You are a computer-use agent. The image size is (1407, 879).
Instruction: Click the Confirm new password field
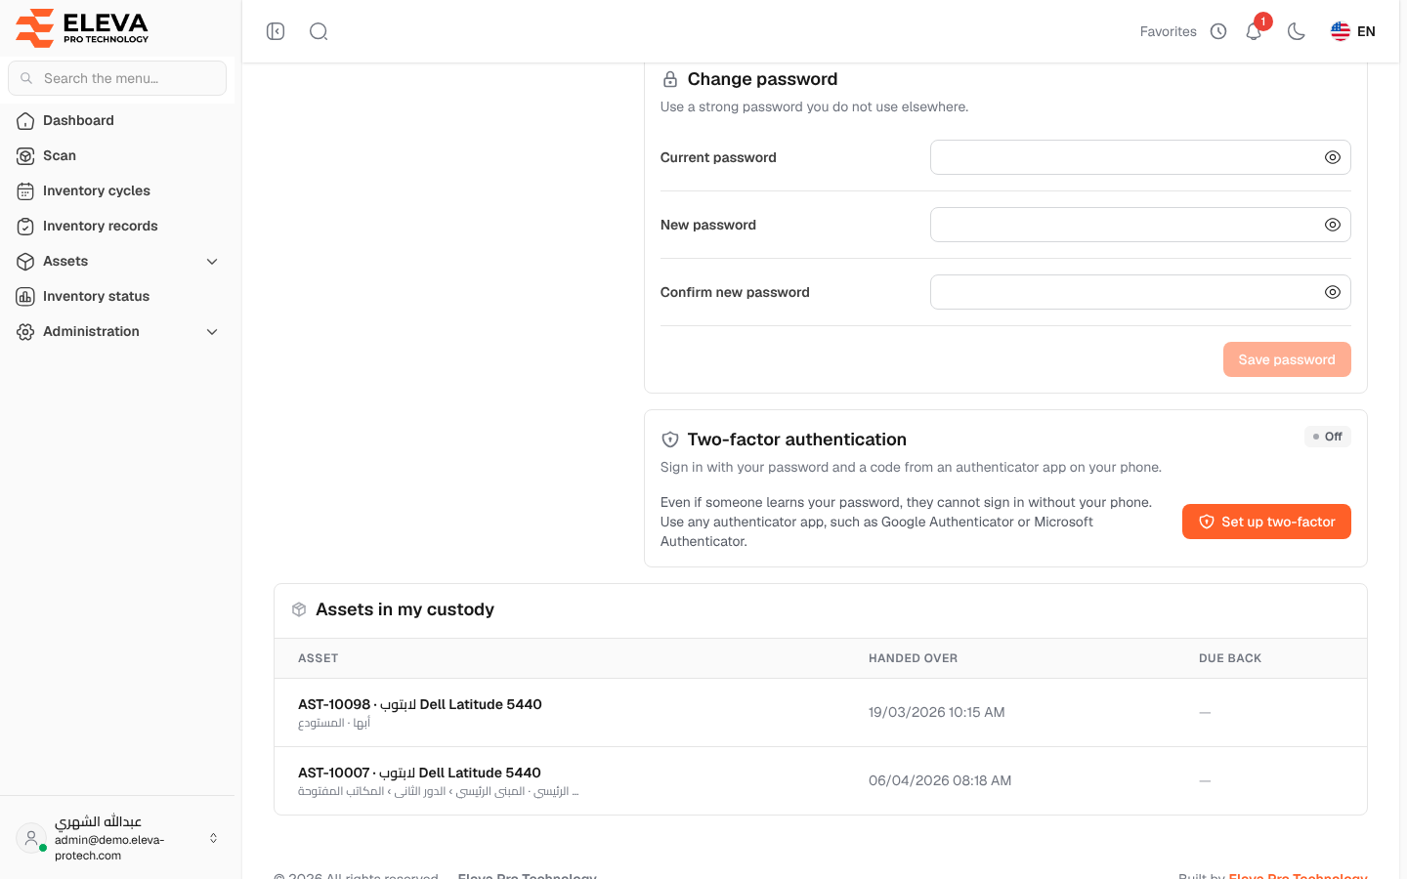tap(1140, 292)
